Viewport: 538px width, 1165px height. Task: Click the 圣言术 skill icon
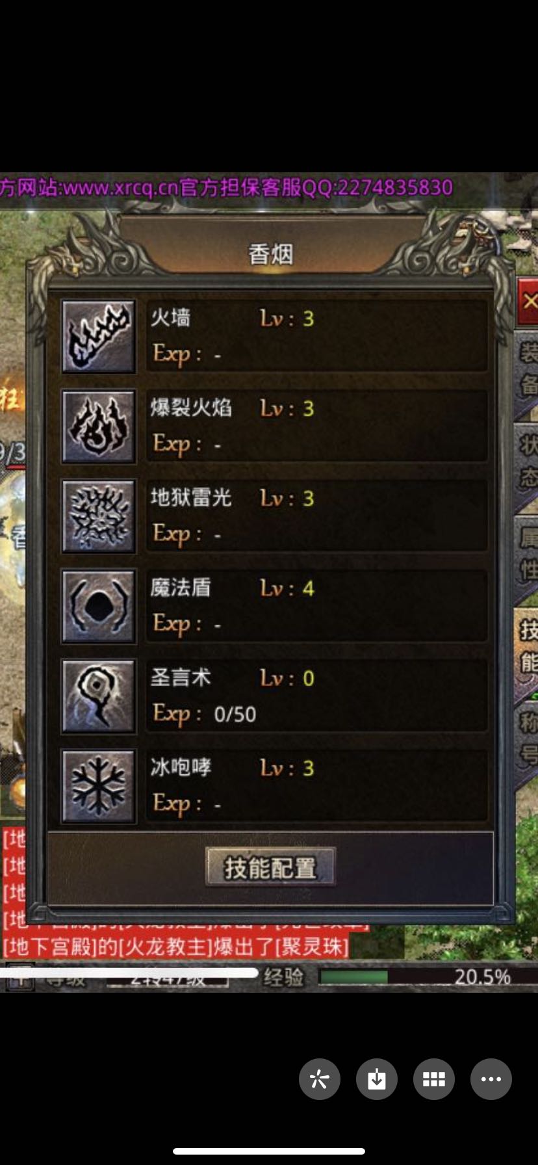(x=99, y=696)
